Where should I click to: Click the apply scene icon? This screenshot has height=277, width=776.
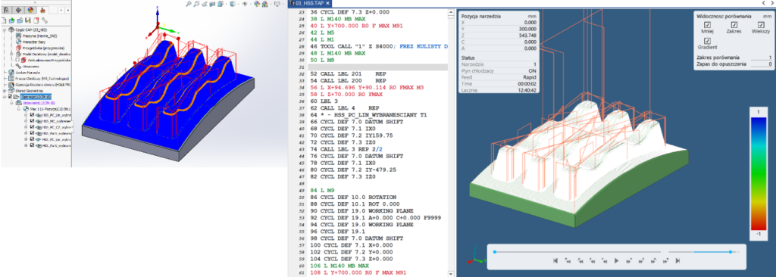point(264,4)
